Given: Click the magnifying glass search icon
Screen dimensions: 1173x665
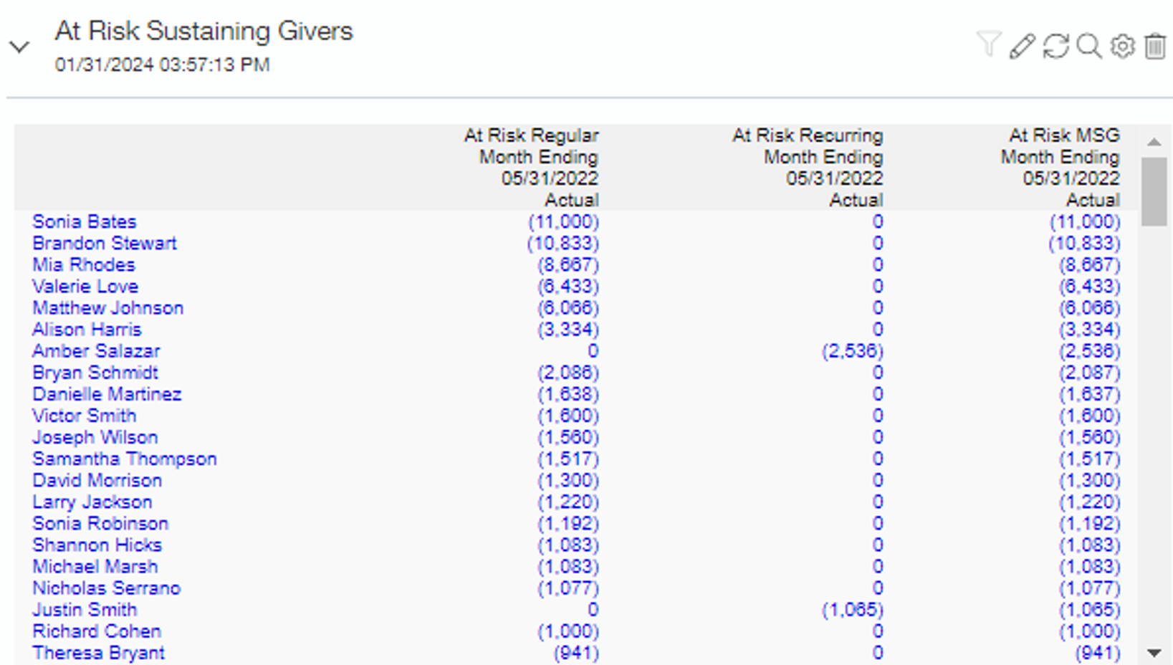Looking at the screenshot, I should 1089,46.
